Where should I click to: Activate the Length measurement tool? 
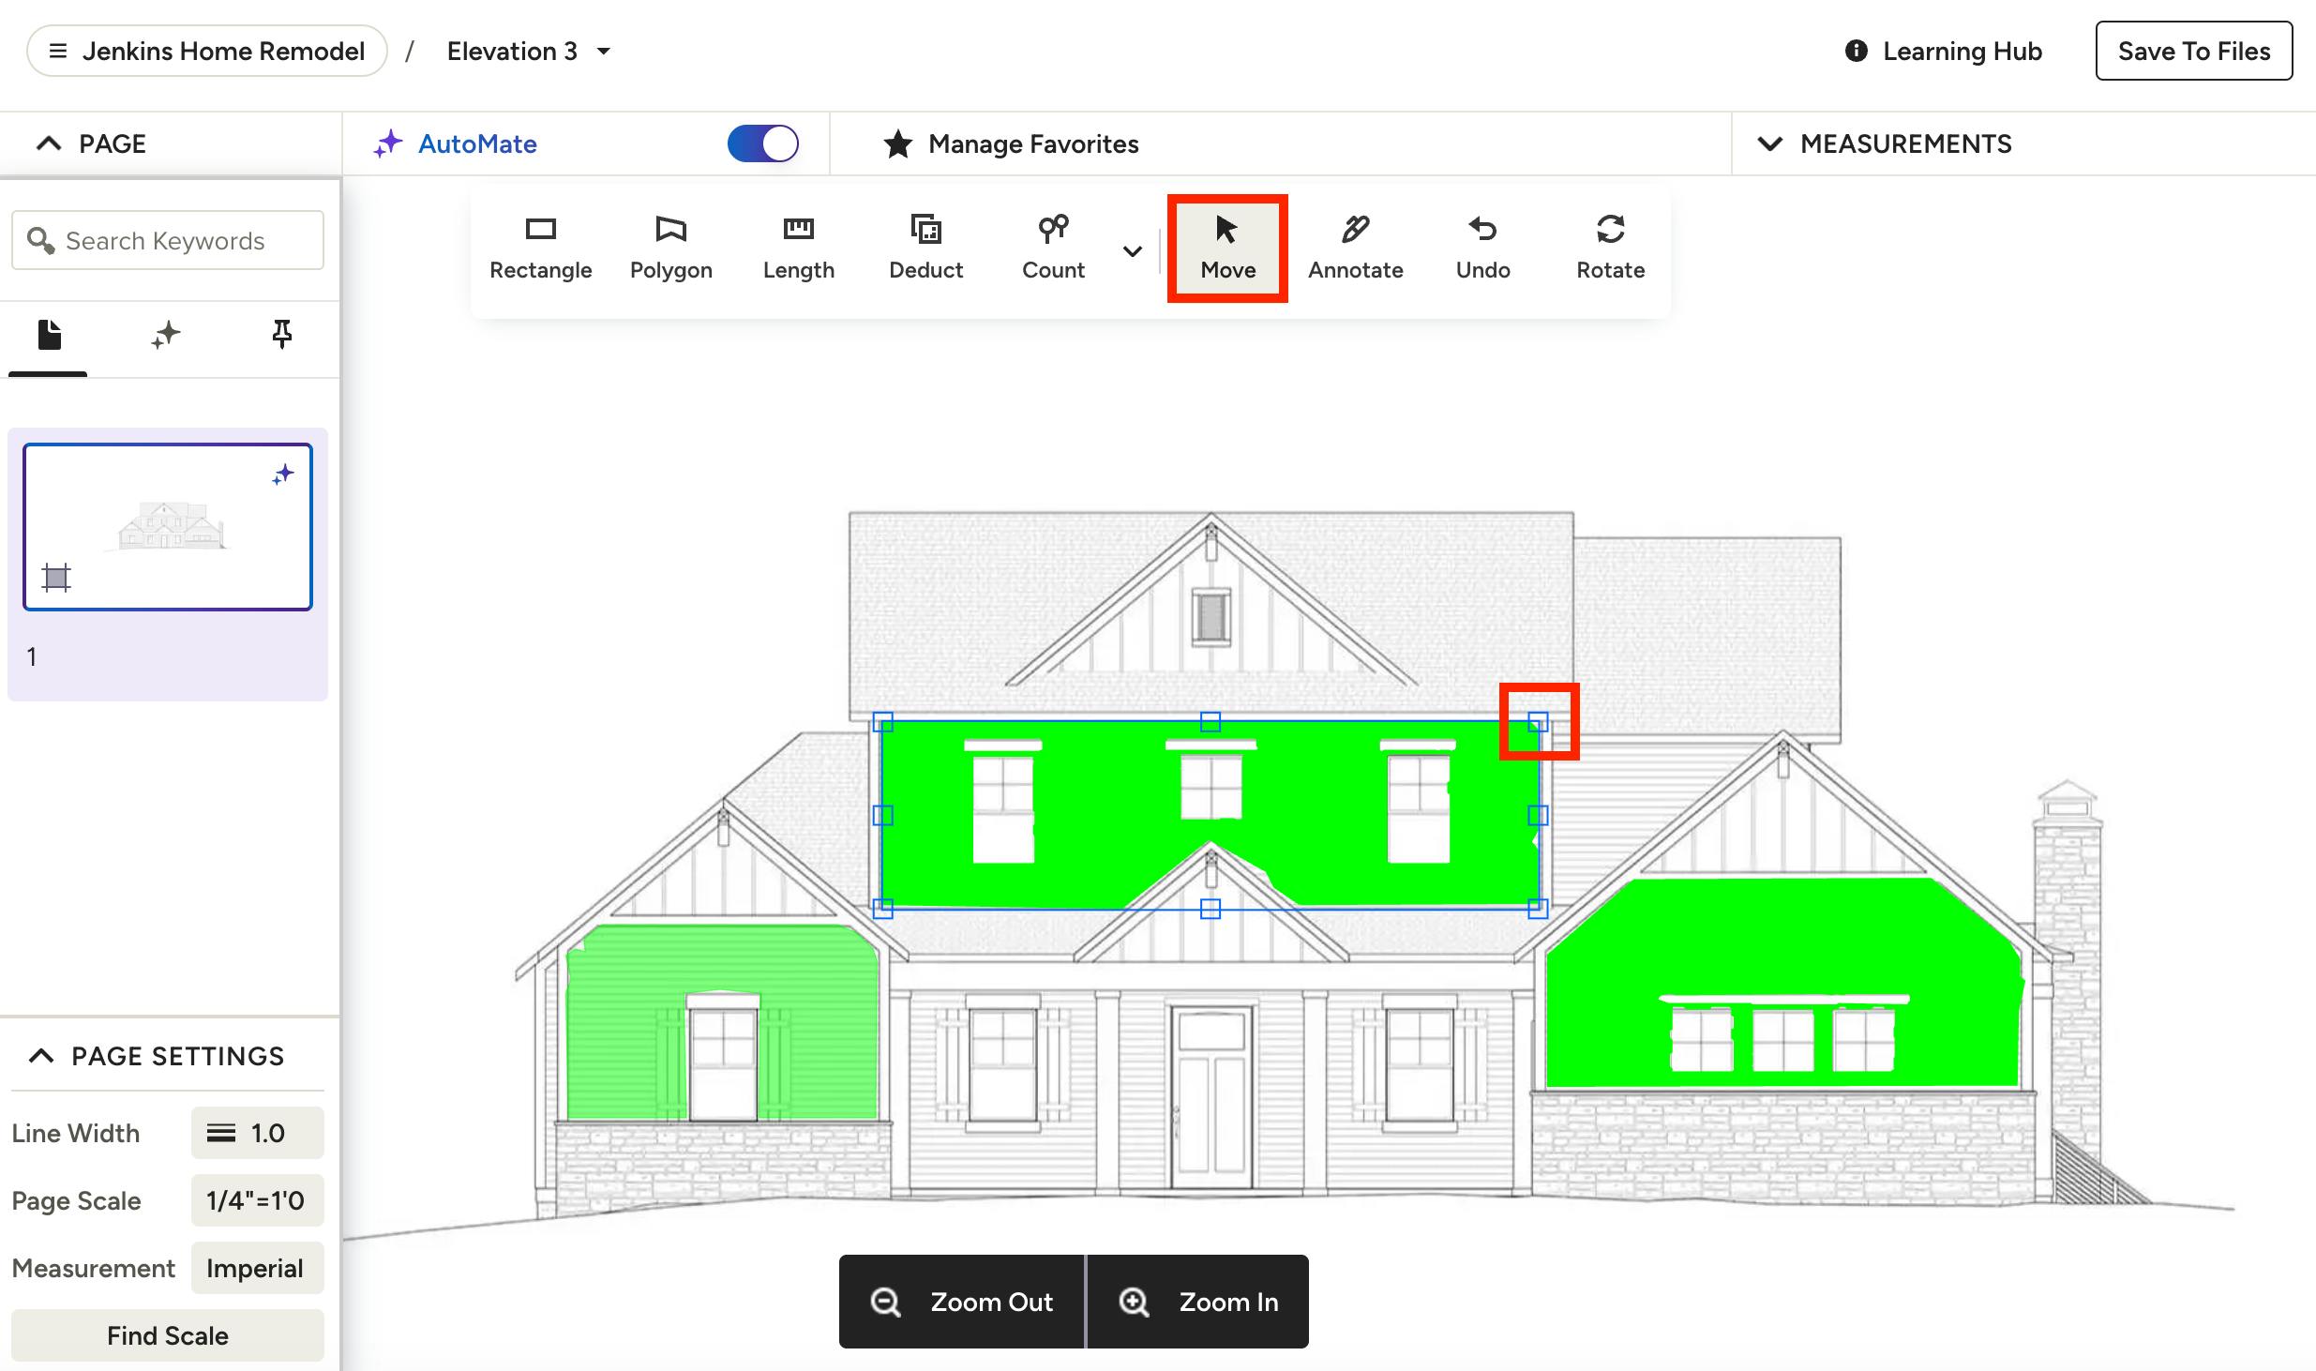point(798,248)
